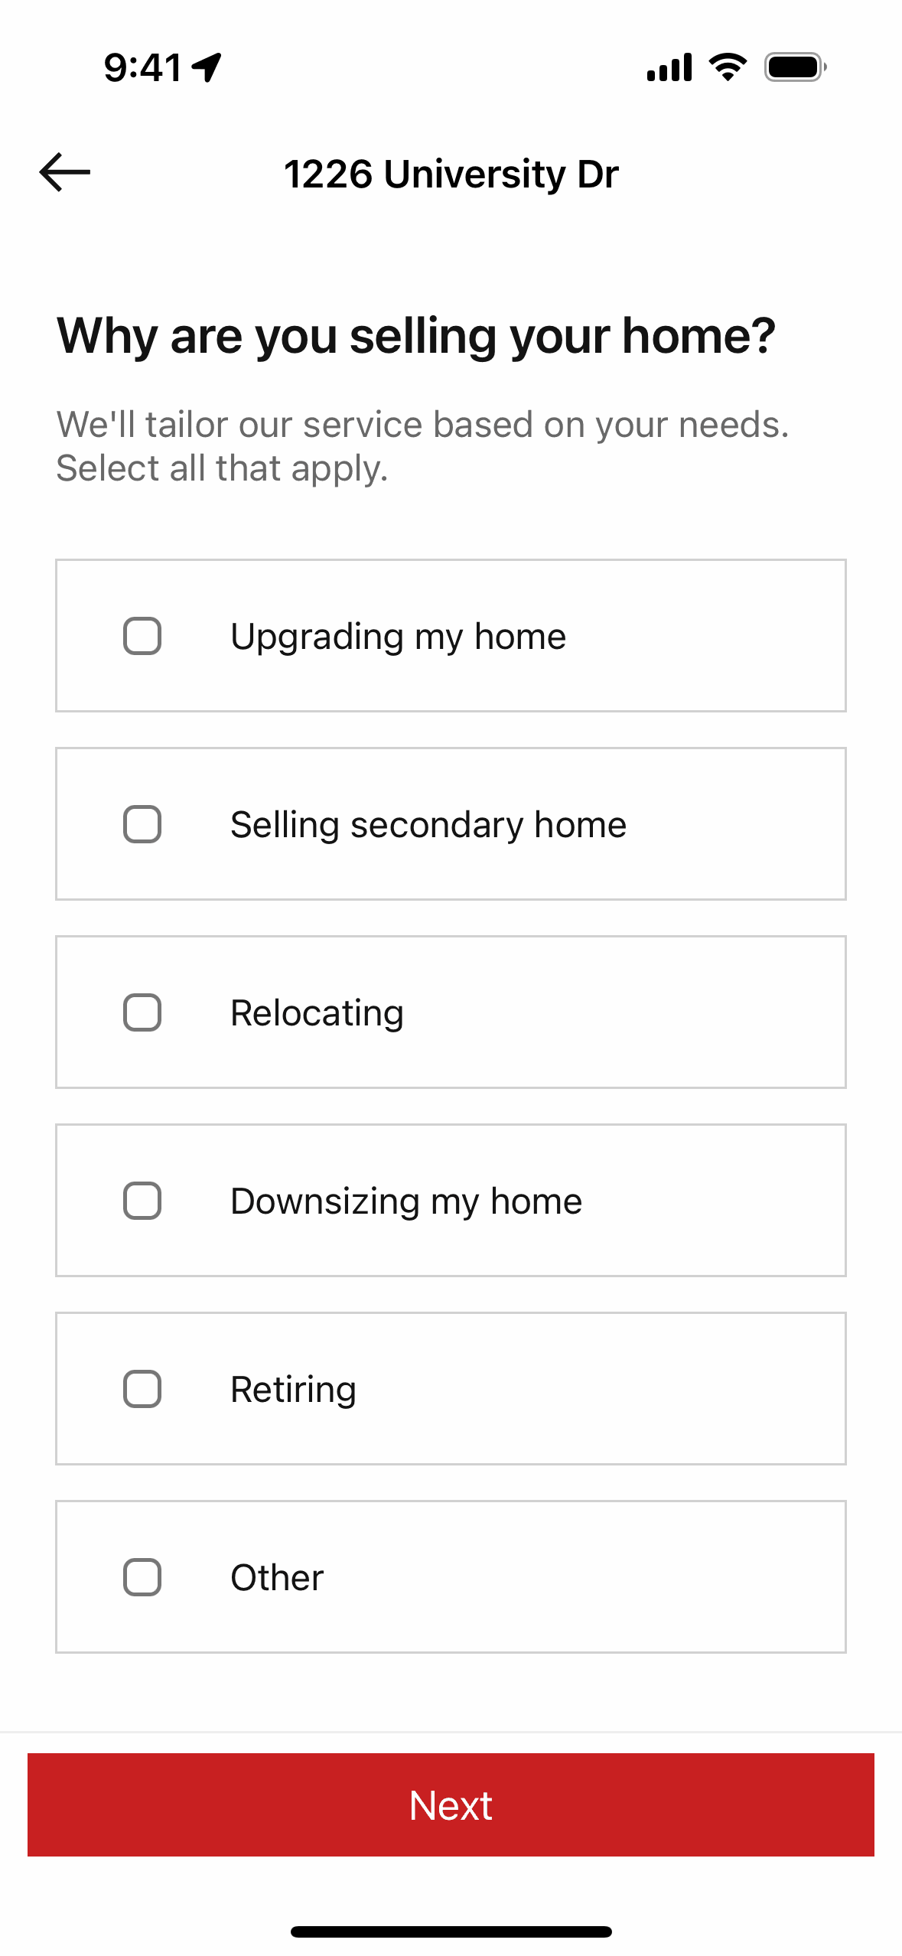Tick the Other checkbox

point(142,1577)
